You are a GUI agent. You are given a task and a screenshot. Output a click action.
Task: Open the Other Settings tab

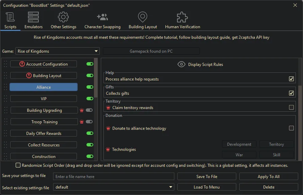pos(63,20)
